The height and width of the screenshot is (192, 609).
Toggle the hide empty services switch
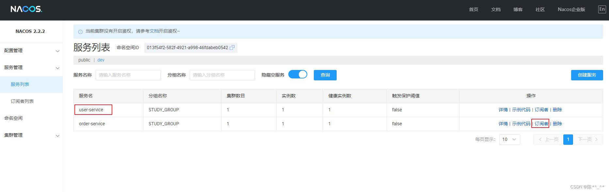pyautogui.click(x=298, y=75)
